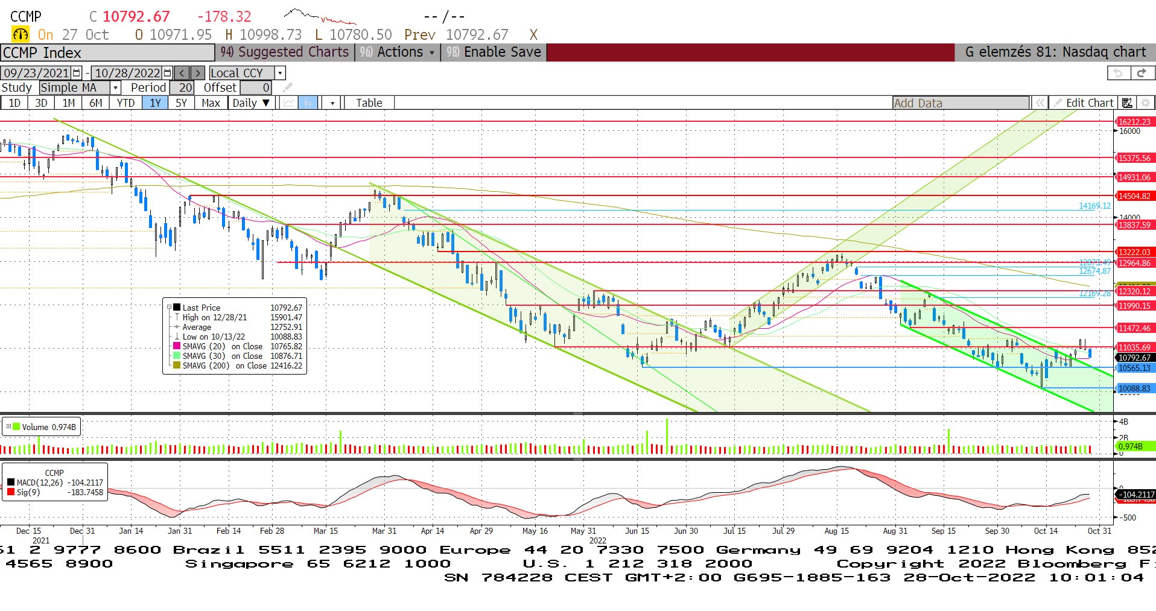Screen dimensions: 1156x611
Task: Open the Daily periodicity dropdown
Action: 252,103
